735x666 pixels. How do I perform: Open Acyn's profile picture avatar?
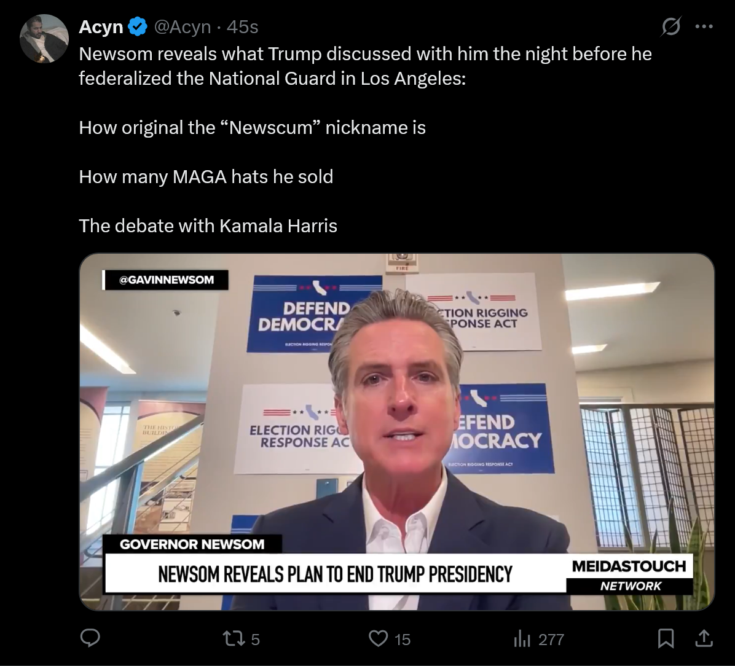click(x=44, y=39)
